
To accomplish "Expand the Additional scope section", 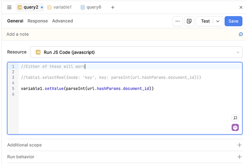I will coord(239,145).
